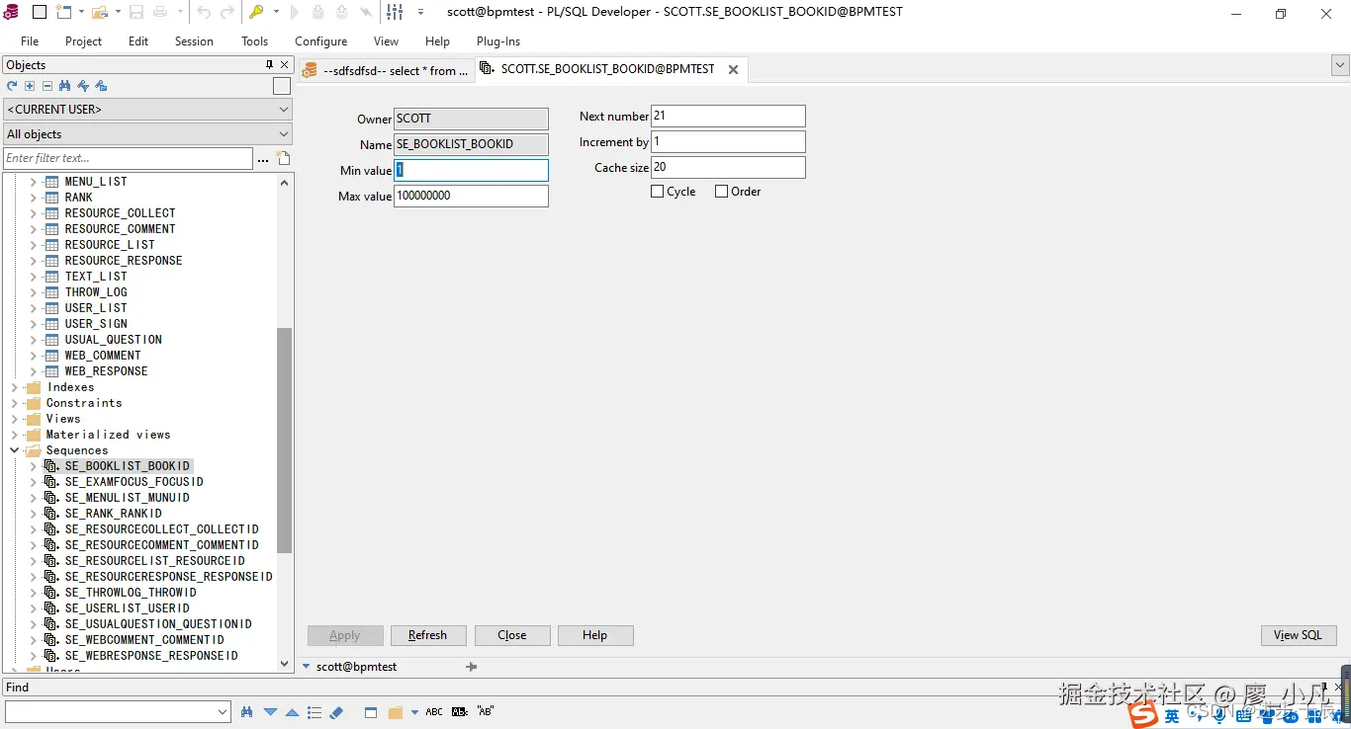Click the Find next down-arrow icon
Image resolution: width=1351 pixels, height=729 pixels.
pyautogui.click(x=269, y=711)
